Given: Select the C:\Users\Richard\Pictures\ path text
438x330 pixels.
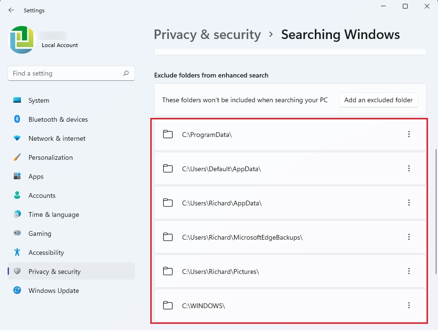Looking at the screenshot, I should 221,272.
